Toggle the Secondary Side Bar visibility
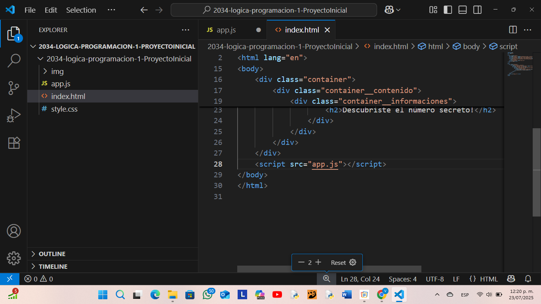The image size is (541, 304). click(477, 10)
